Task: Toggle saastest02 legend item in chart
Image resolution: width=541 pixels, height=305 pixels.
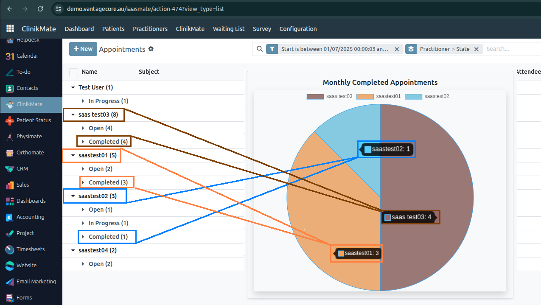Action: (x=427, y=96)
